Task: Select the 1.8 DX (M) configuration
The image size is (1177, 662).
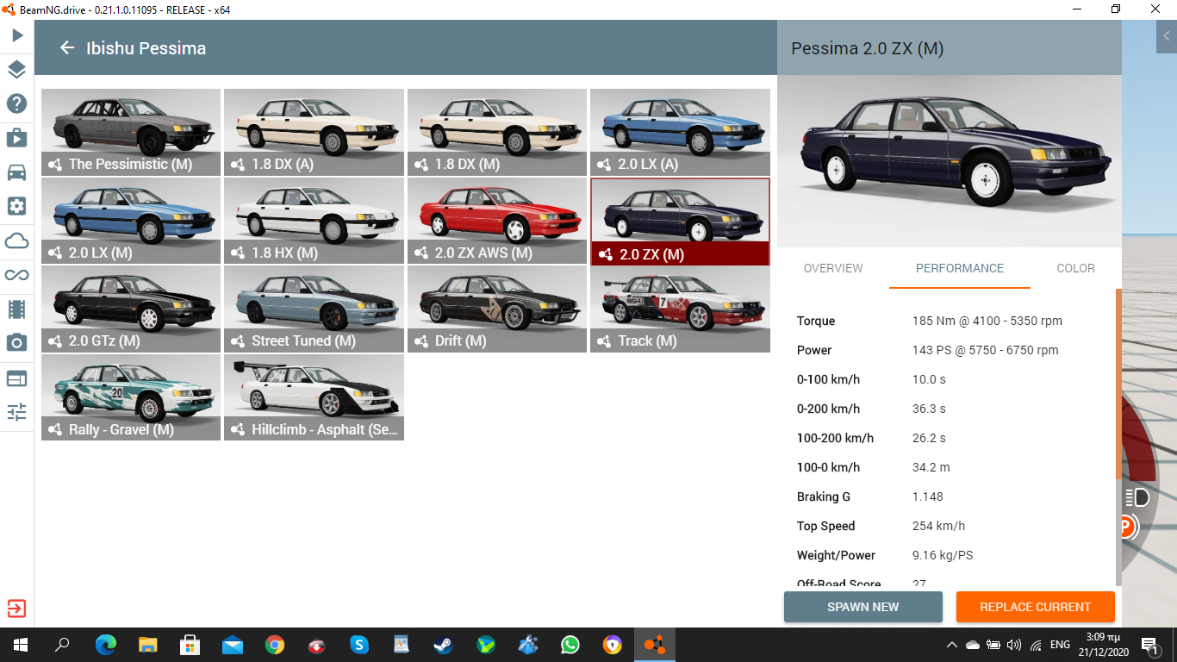Action: point(497,132)
